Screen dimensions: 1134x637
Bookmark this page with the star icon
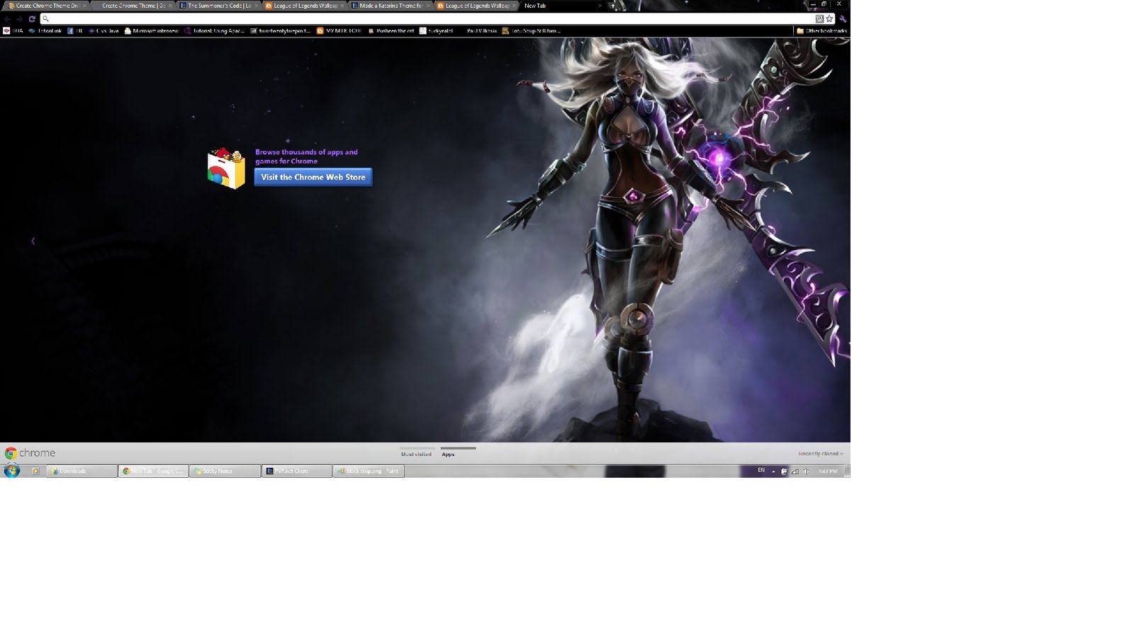(829, 19)
